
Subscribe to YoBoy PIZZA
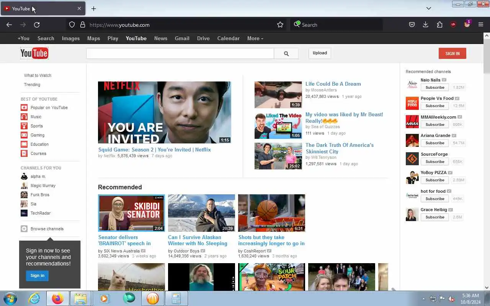pos(435,180)
